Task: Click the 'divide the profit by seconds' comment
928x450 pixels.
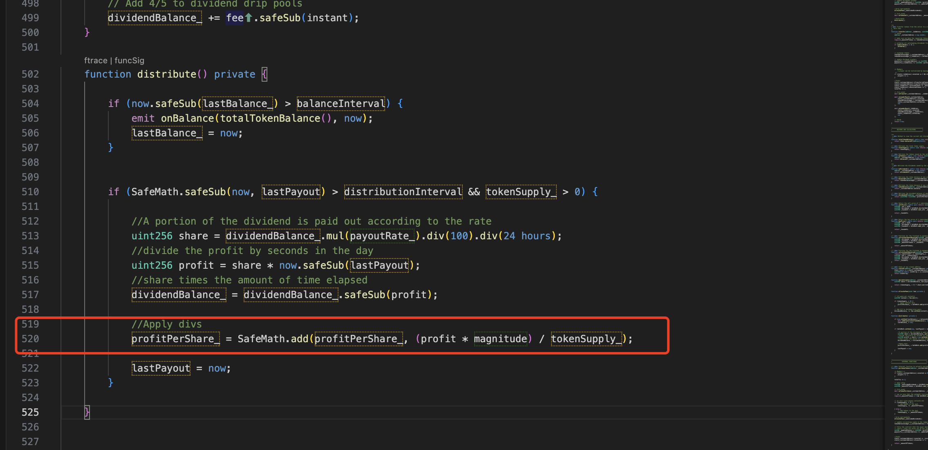Action: 252,251
